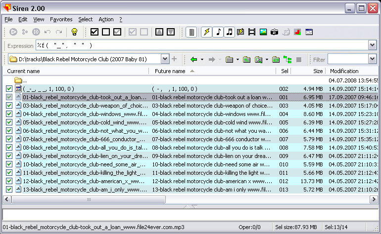Open the Filter dropdown arrow
The width and height of the screenshot is (381, 234).
click(372, 59)
